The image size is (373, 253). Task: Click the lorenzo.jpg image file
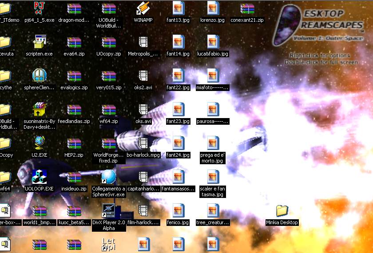[213, 8]
